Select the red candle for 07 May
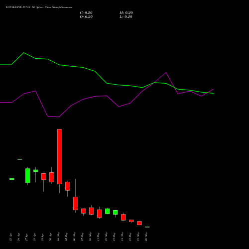Screen dimensions: 249x249 tap(84, 211)
